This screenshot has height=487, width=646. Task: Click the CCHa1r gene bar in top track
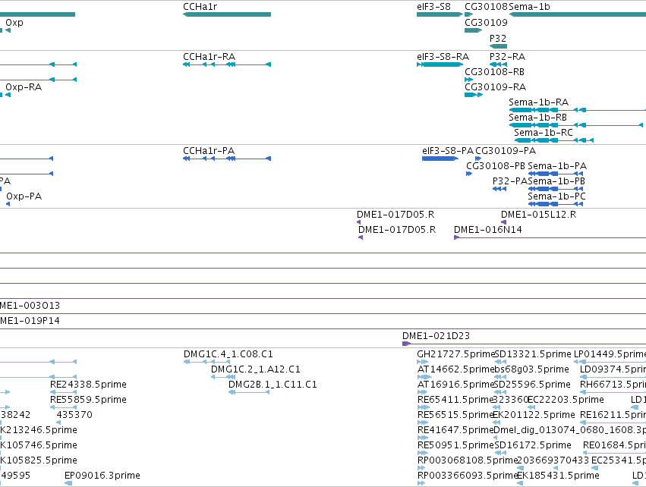pyautogui.click(x=227, y=14)
